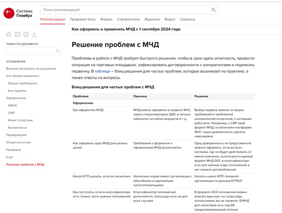Click the Система Главбух logo
Image resolution: width=282 pixels, height=213 pixels.
(x=19, y=14)
